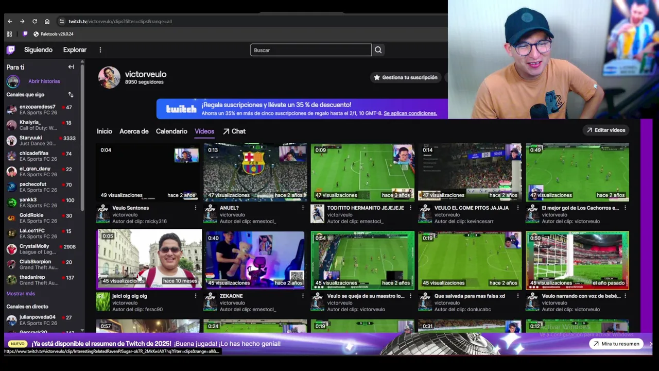The width and height of the screenshot is (659, 371).
Task: Focus the Buscar search field
Action: [310, 50]
